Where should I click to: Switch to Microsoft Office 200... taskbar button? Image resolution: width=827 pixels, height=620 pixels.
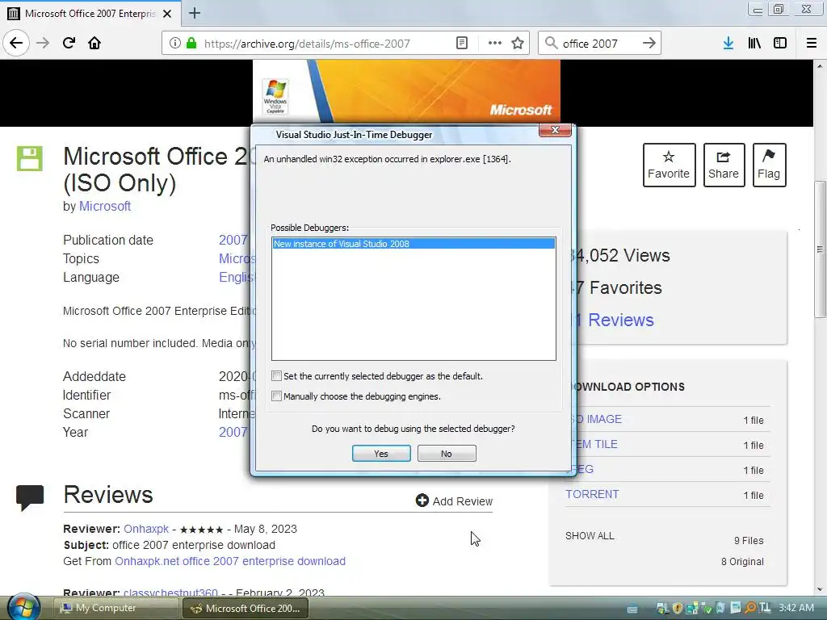coord(246,608)
